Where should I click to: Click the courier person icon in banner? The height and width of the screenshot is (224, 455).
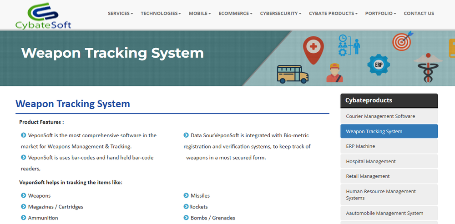click(334, 73)
